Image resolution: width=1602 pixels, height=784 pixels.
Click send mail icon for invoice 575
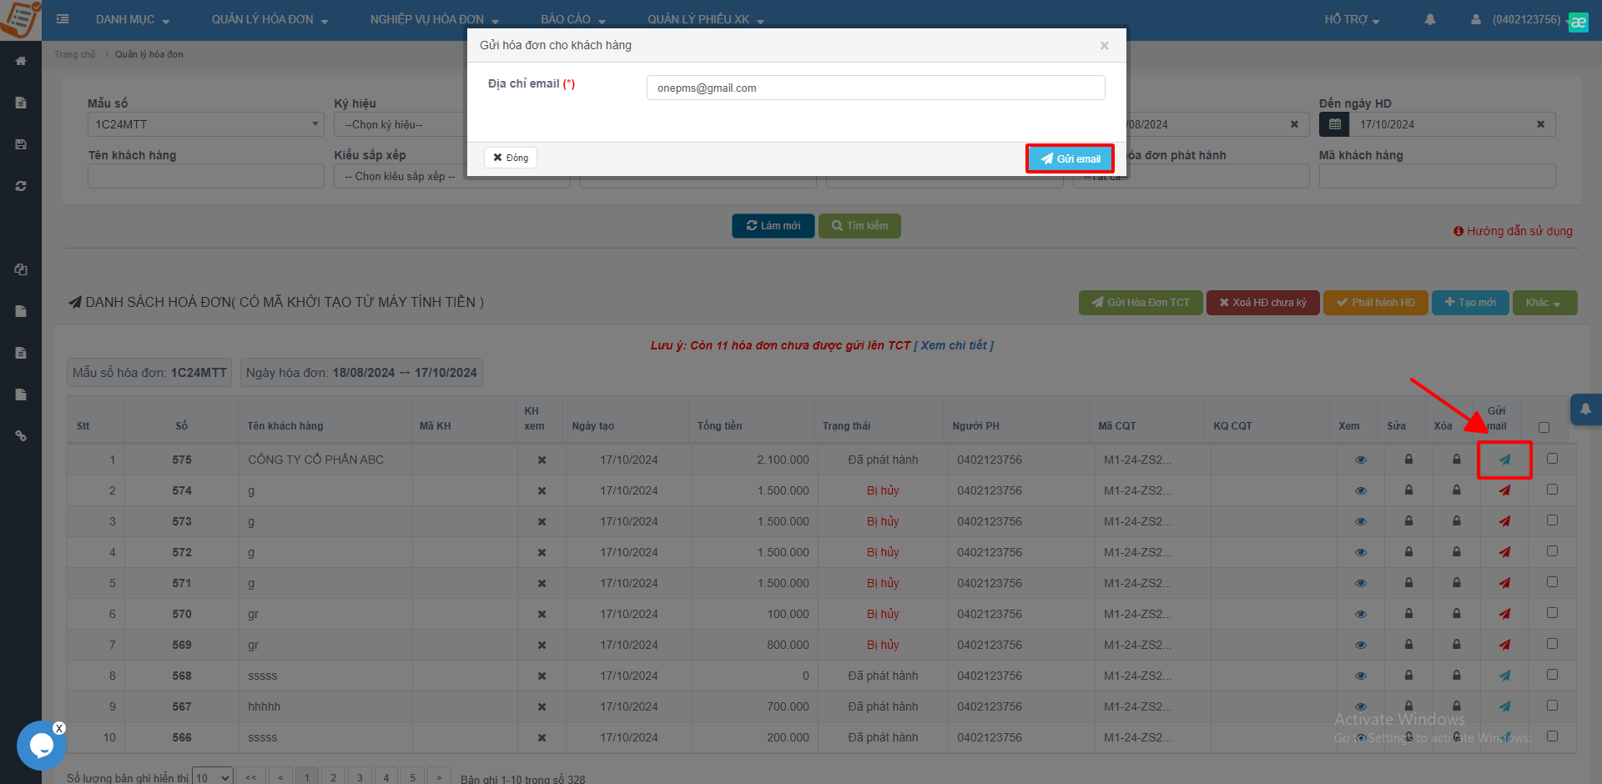click(1504, 460)
